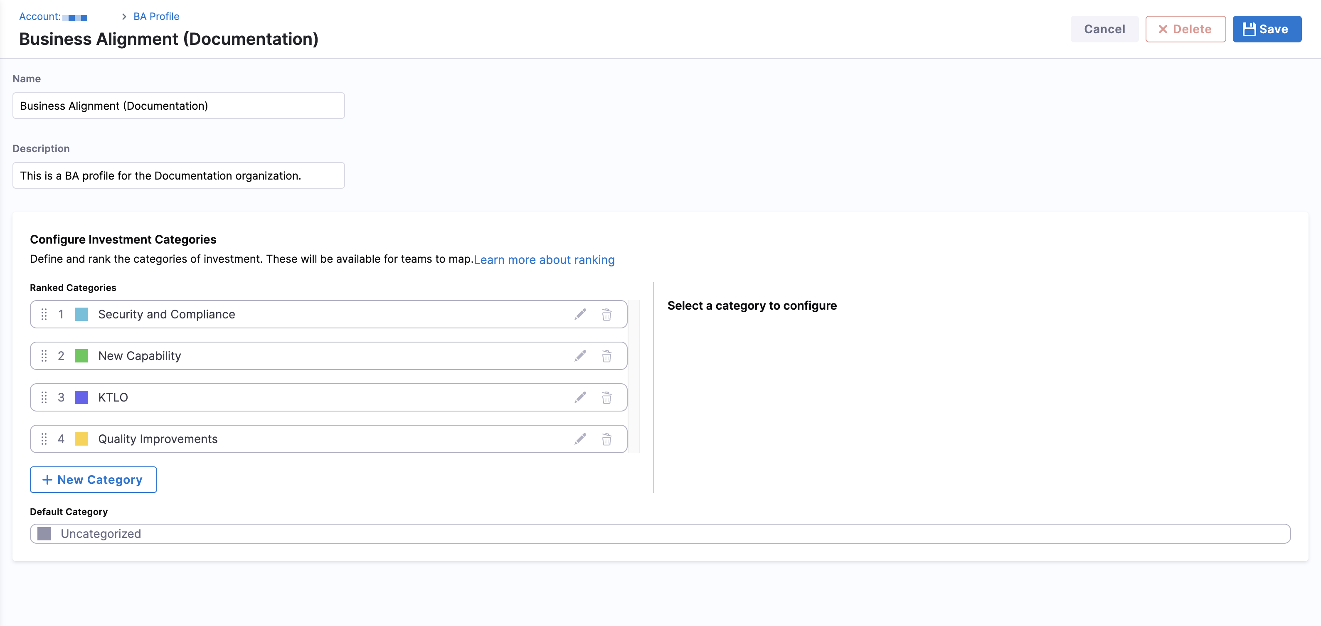Grab the drag handle for KTLO
1321x626 pixels.
pos(44,397)
